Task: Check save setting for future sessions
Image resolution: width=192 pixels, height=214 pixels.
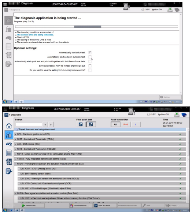Action: [90, 70]
